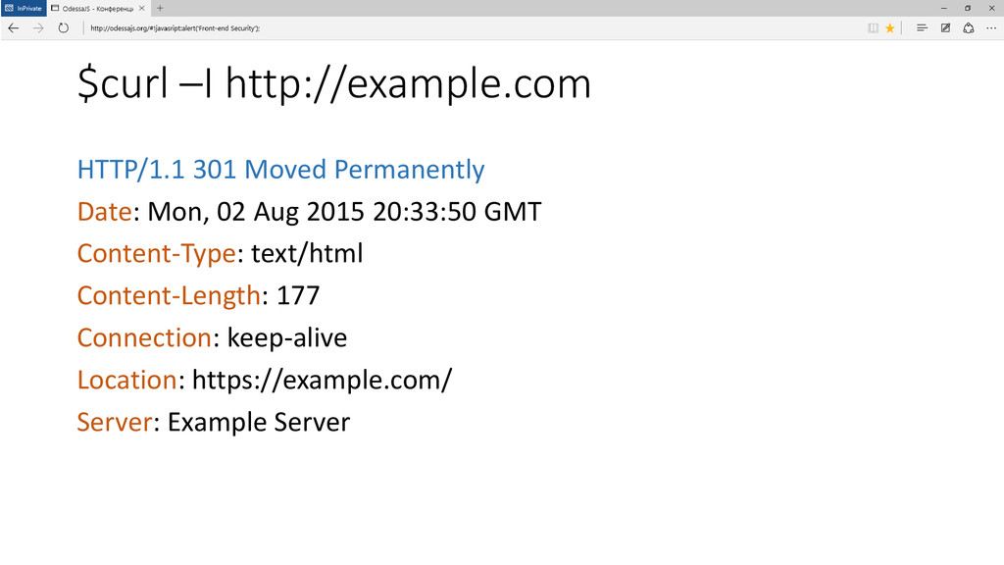Click the Content-Type header label
The width and height of the screenshot is (1004, 565).
(157, 254)
